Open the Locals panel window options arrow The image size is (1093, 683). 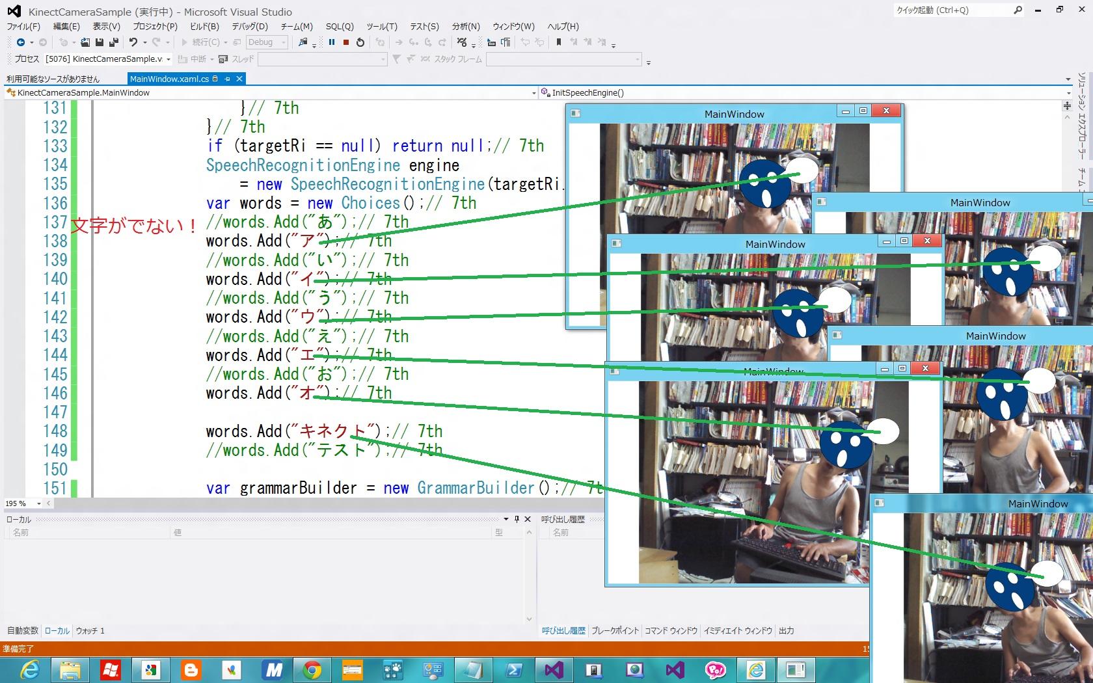click(x=506, y=519)
